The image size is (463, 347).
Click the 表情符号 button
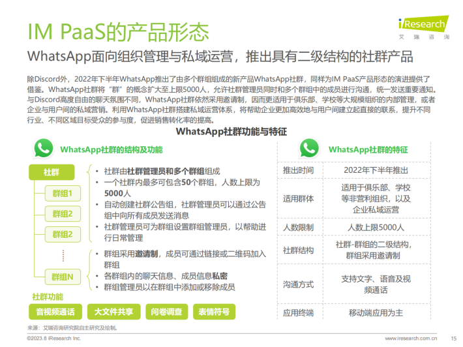coord(214,312)
